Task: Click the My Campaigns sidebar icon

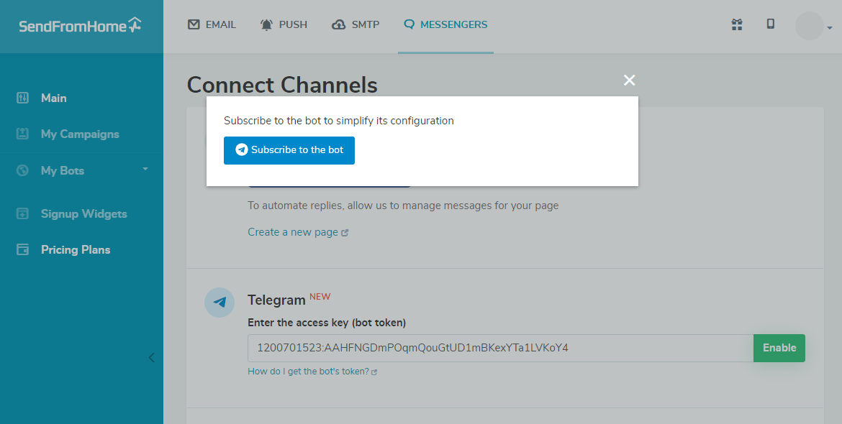Action: click(22, 134)
